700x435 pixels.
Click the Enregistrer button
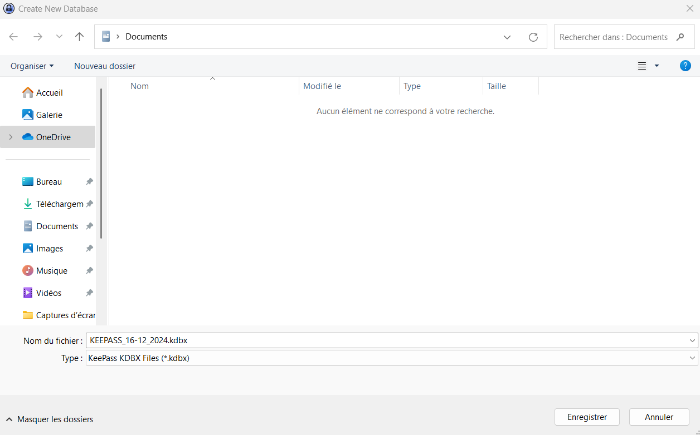[x=587, y=417]
